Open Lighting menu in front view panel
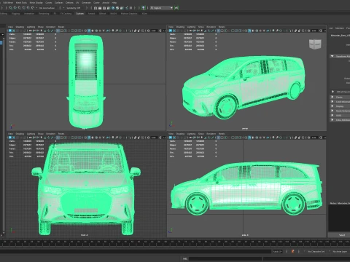Screen dimensions: 350x262 (x=31, y=134)
